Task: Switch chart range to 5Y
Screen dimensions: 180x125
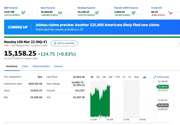Action: (x=130, y=77)
